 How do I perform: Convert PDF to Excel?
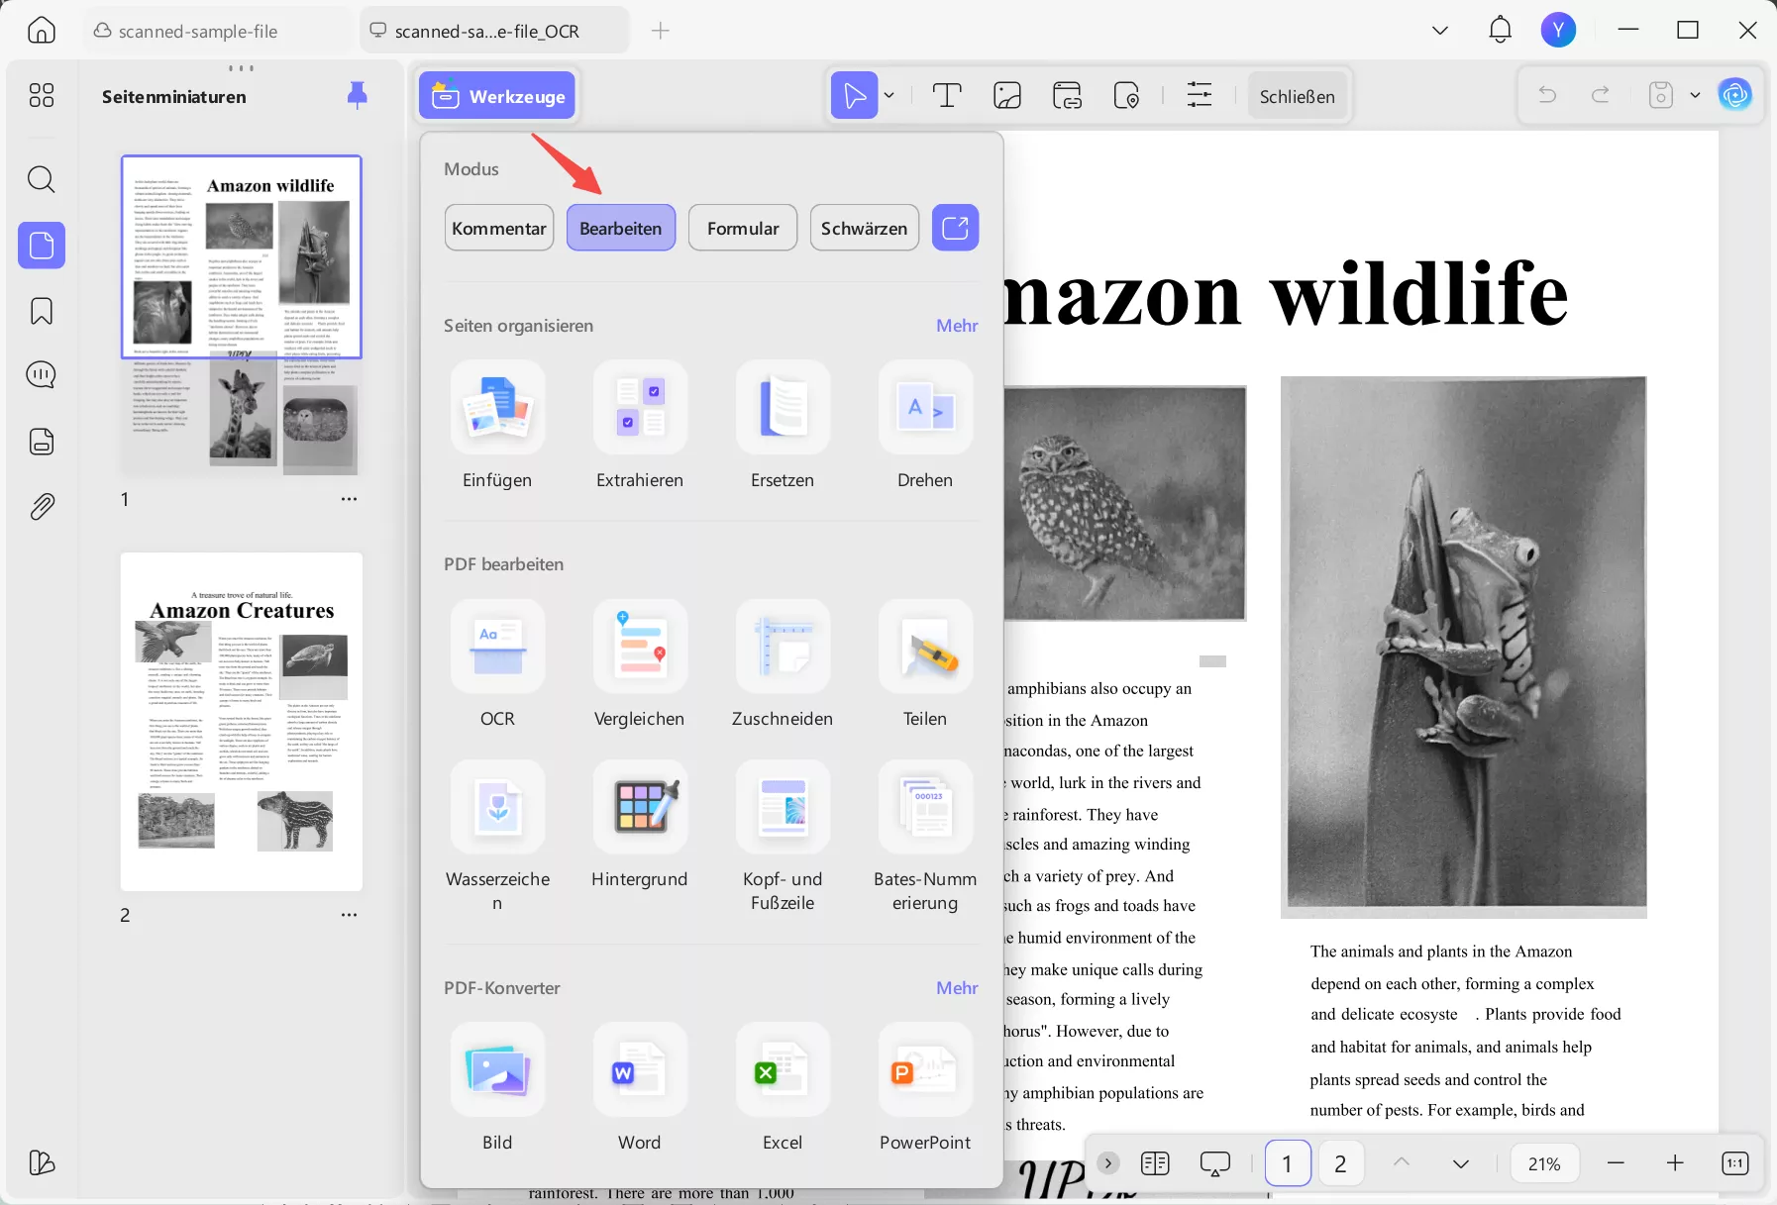point(783,1088)
